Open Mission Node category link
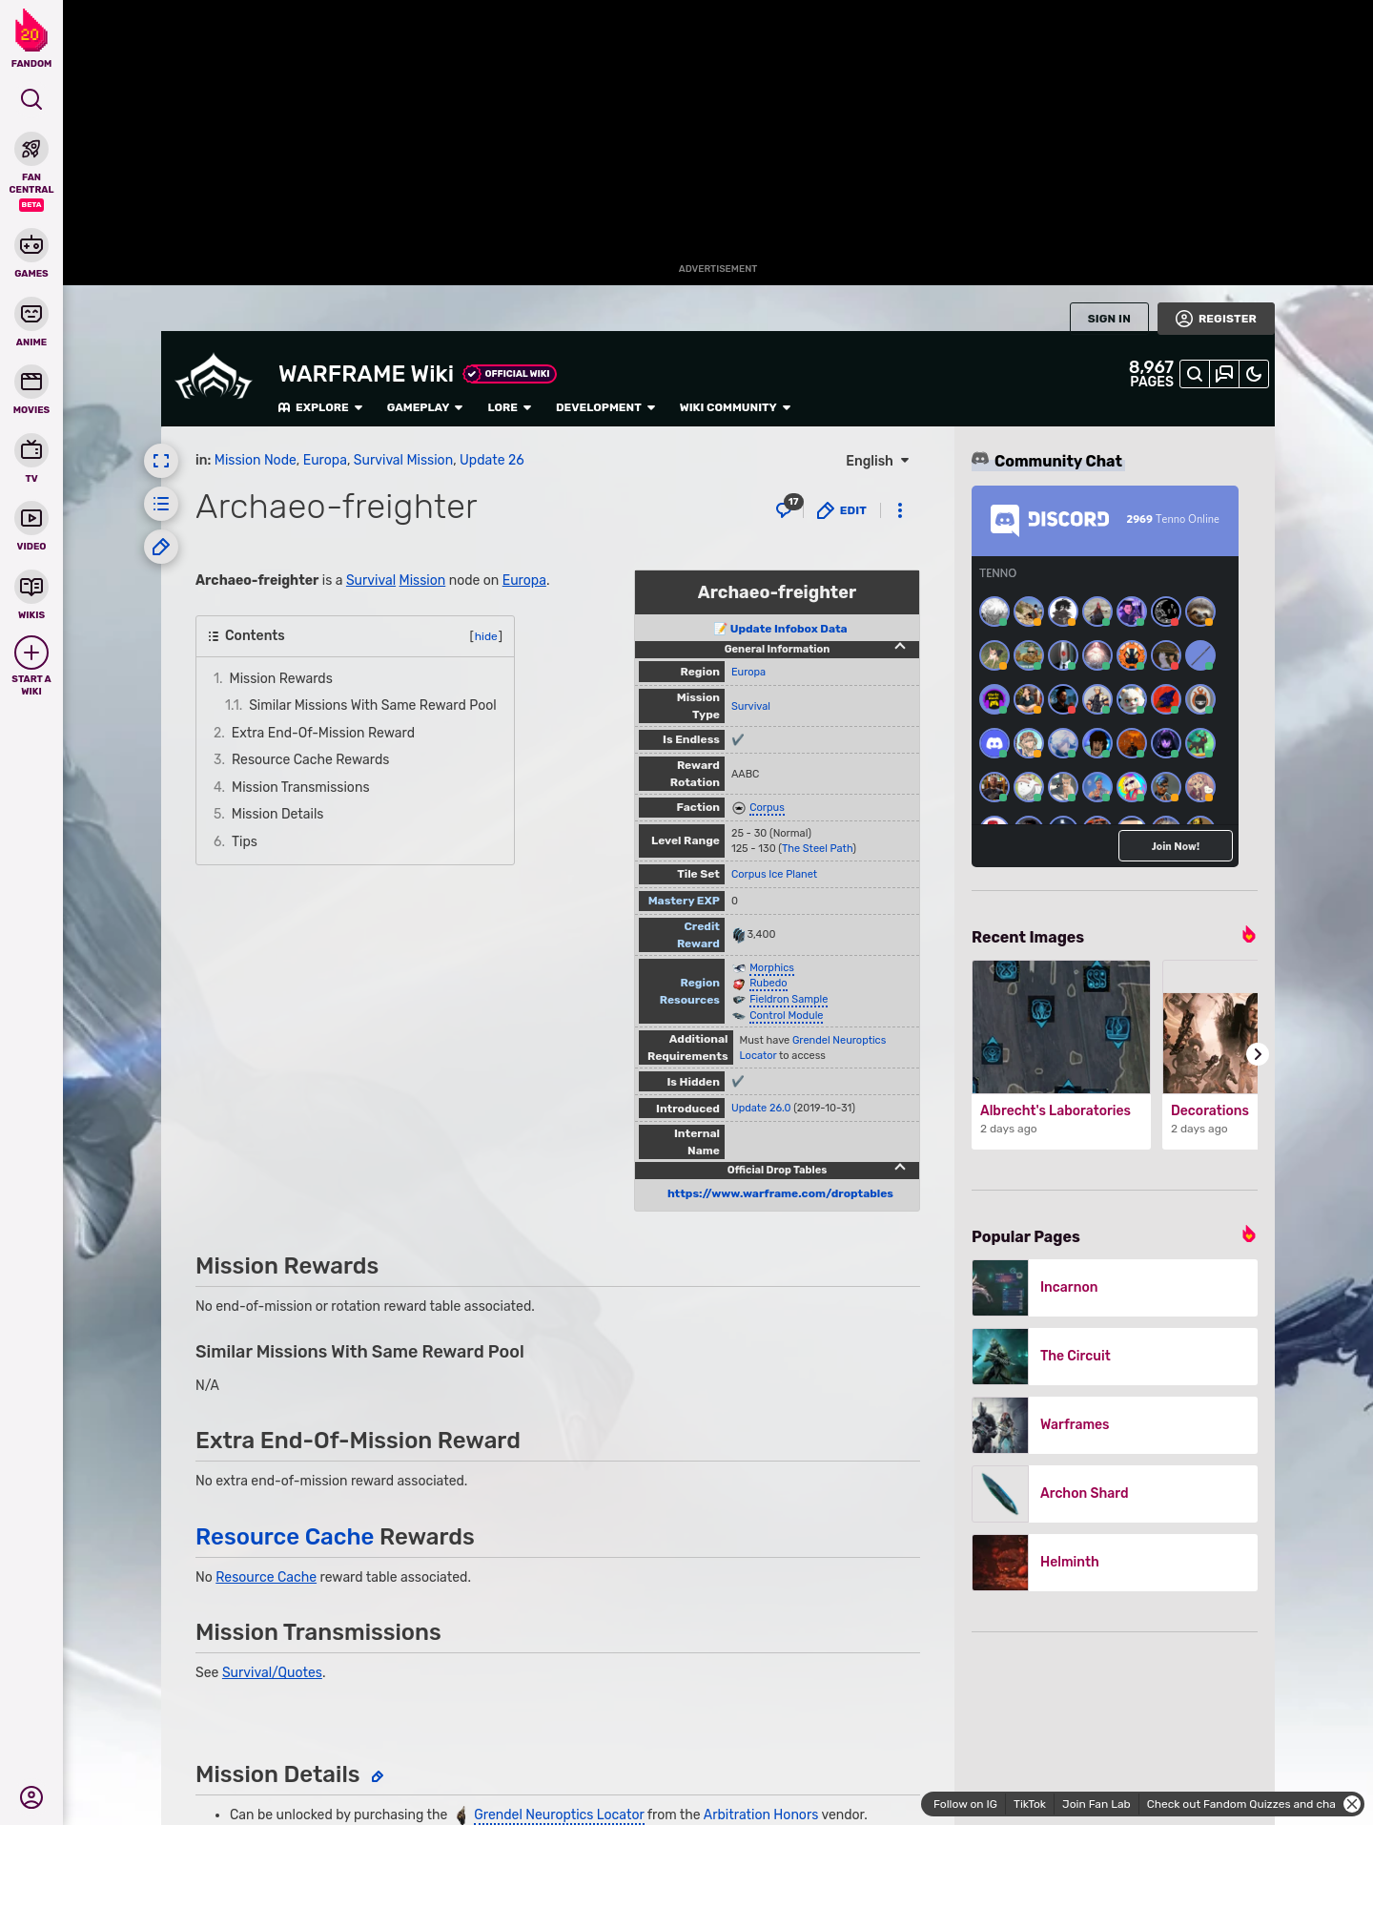This screenshot has height=1908, width=1373. click(256, 460)
